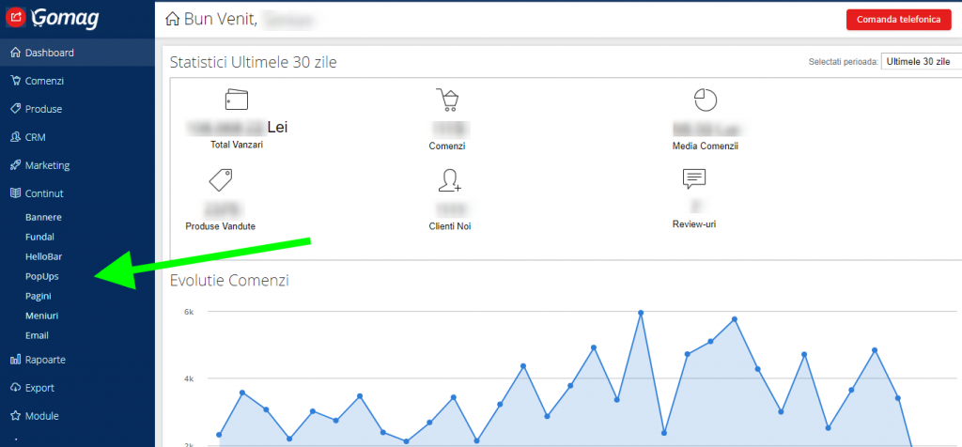
Task: Click the price tag icon above Produse Vandute
Action: 220,180
